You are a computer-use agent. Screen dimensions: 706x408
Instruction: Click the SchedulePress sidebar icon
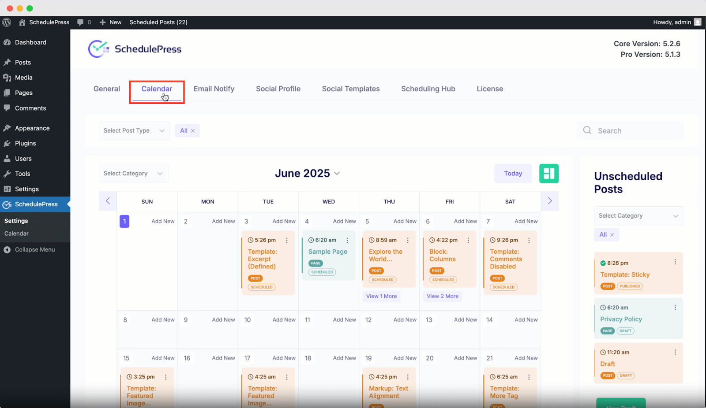click(7, 204)
